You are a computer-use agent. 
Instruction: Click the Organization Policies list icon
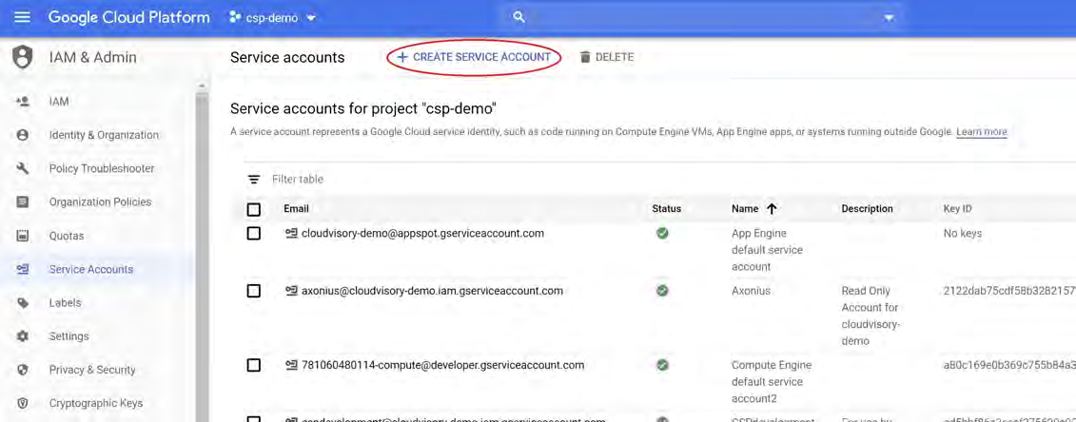[x=23, y=202]
